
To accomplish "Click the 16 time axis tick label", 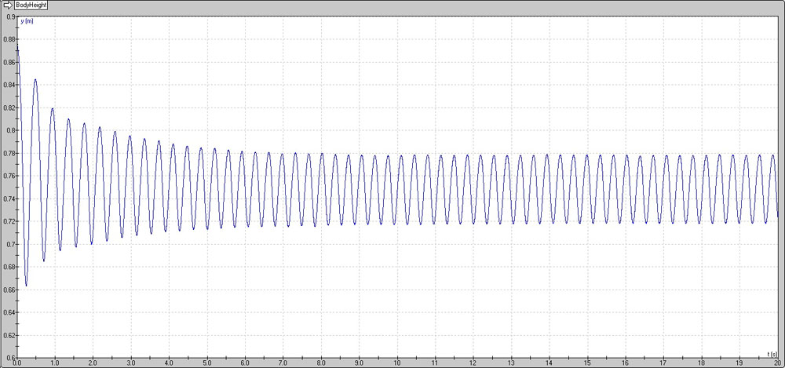I will (x=626, y=363).
